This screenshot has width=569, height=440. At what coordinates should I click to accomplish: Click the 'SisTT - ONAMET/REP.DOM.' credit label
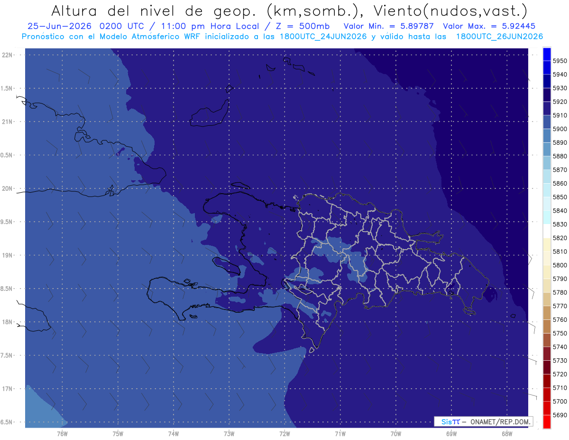pos(483,421)
